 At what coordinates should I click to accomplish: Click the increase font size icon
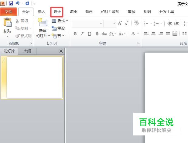coord(120,23)
